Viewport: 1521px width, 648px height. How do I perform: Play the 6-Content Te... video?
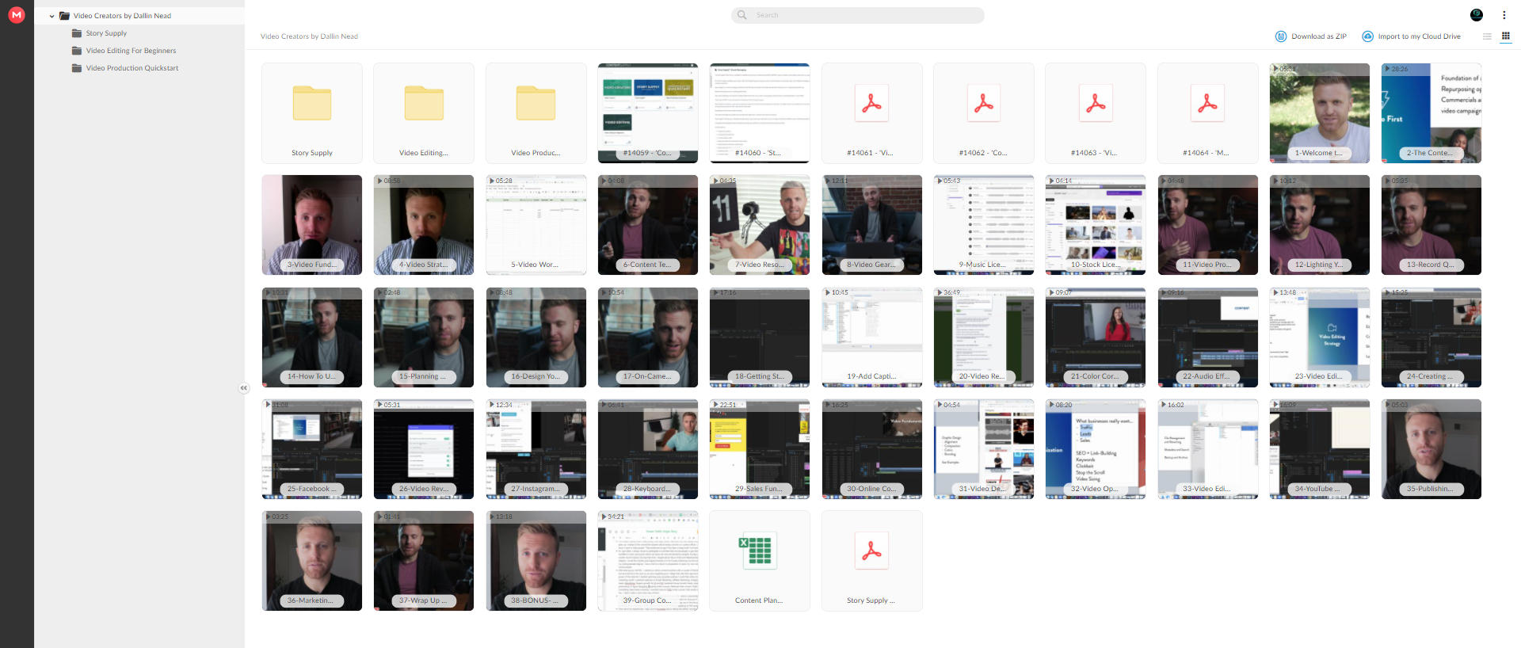[648, 225]
